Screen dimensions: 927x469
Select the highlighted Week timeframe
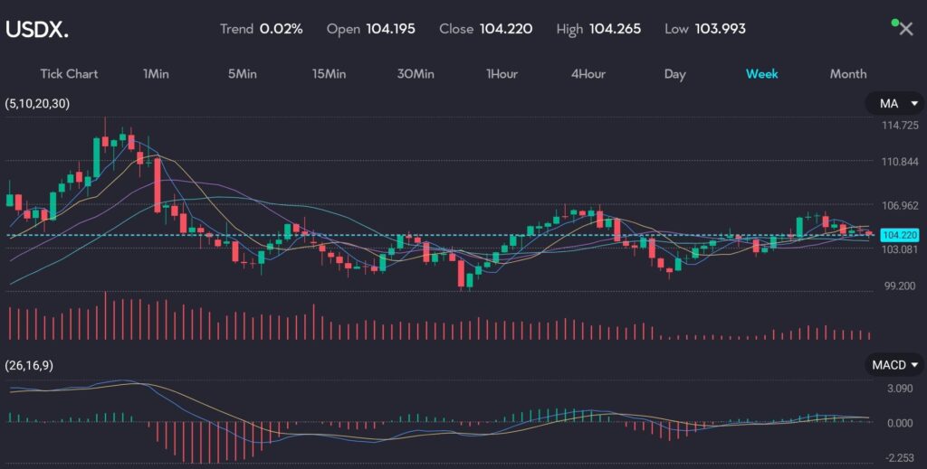[761, 74]
